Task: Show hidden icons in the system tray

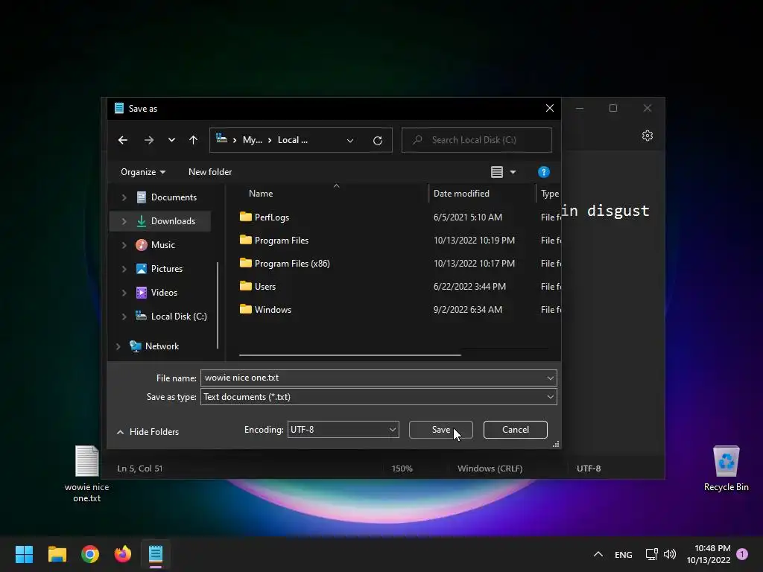Action: [598, 554]
